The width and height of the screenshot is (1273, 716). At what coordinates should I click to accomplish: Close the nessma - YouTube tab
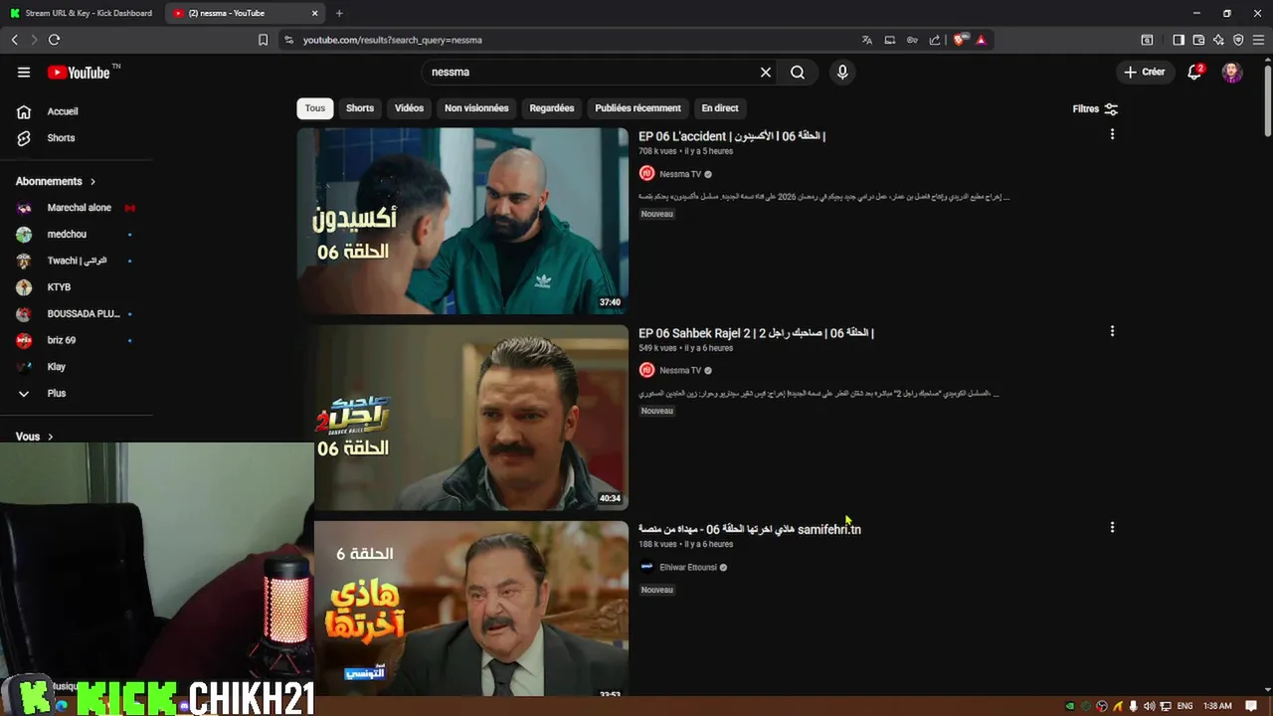click(315, 13)
